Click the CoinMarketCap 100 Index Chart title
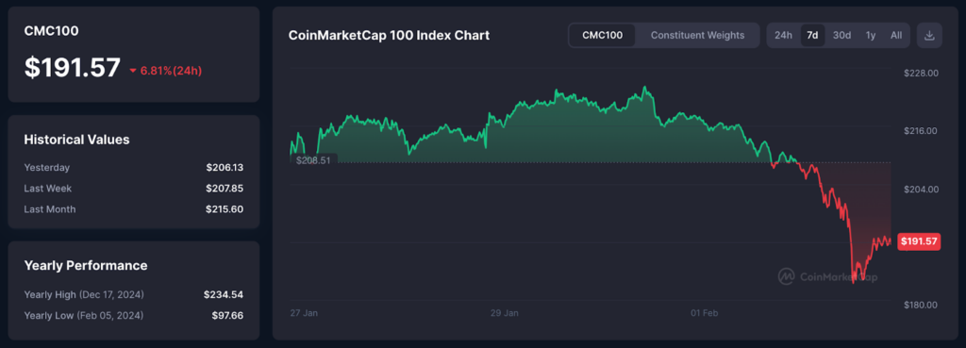Viewport: 966px width, 348px height. point(390,35)
